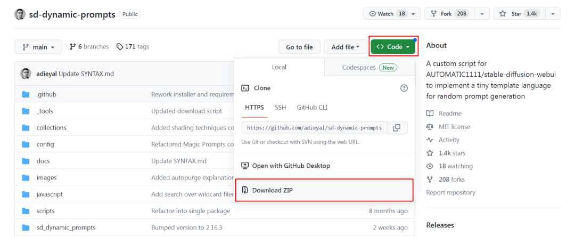The height and width of the screenshot is (237, 575).
Task: Expand the Star lists dropdown arrow
Action: point(553,13)
